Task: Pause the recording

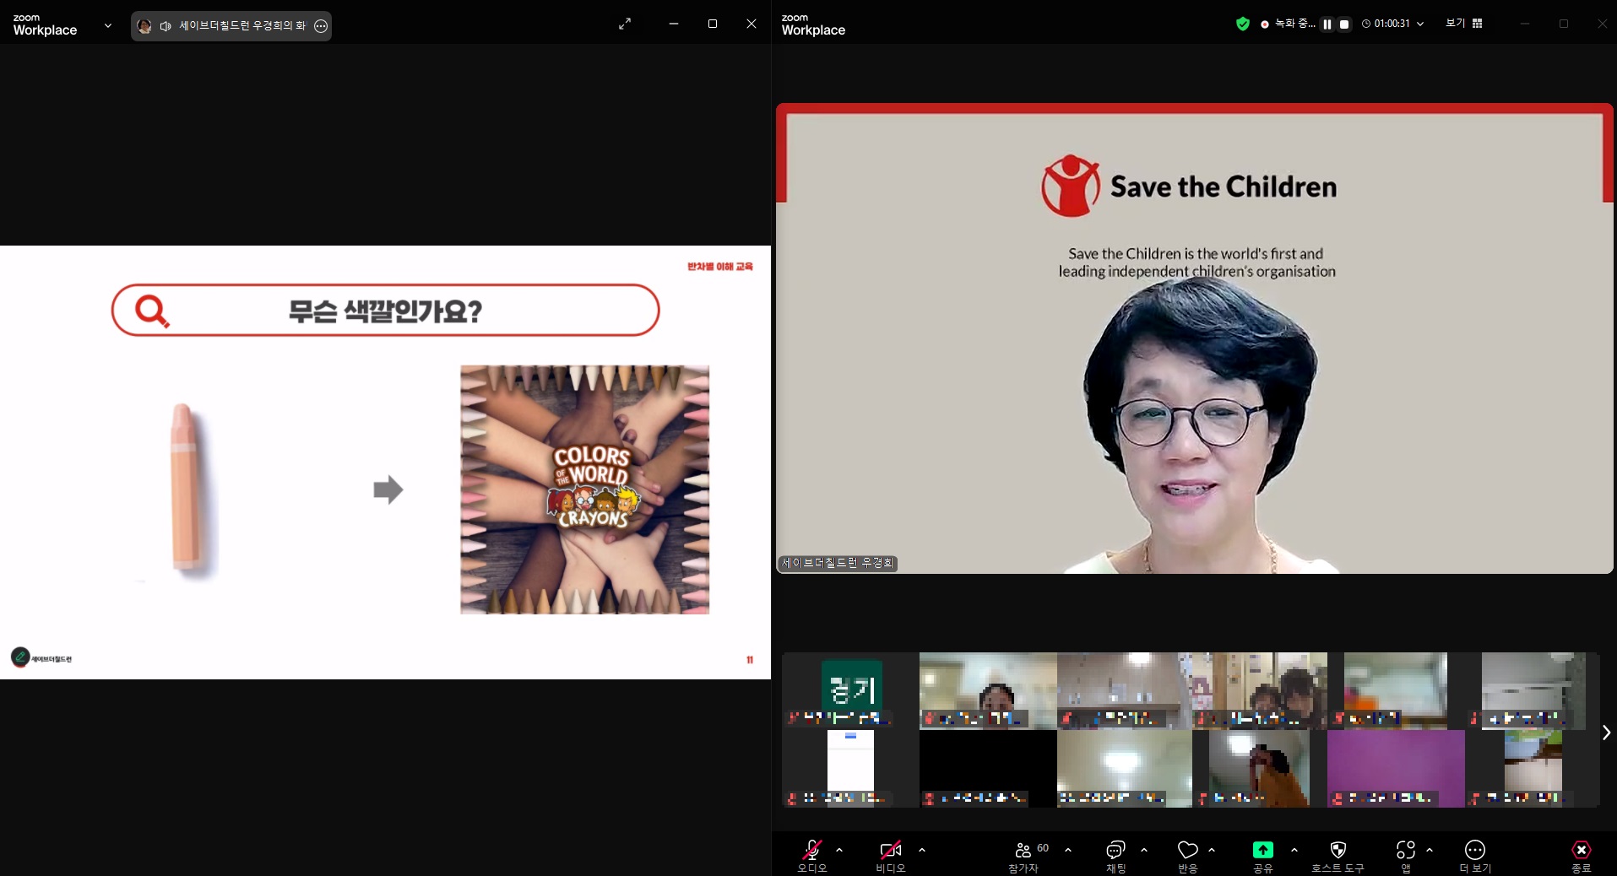Action: pos(1327,24)
